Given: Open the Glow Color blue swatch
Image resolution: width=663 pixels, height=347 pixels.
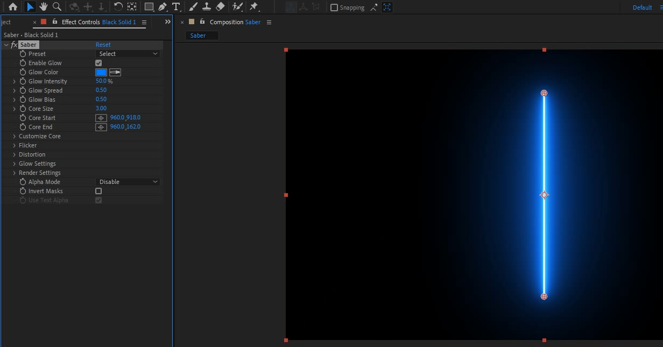Looking at the screenshot, I should (x=101, y=72).
